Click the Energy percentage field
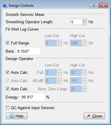111x125 pixels. click(32, 97)
